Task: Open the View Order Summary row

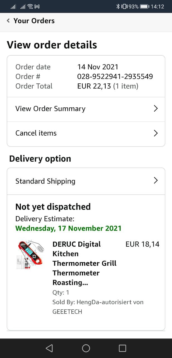Action: [x=86, y=109]
